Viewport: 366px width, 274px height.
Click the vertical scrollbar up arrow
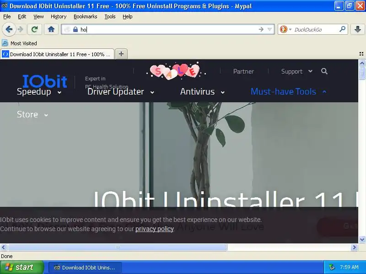(362, 63)
